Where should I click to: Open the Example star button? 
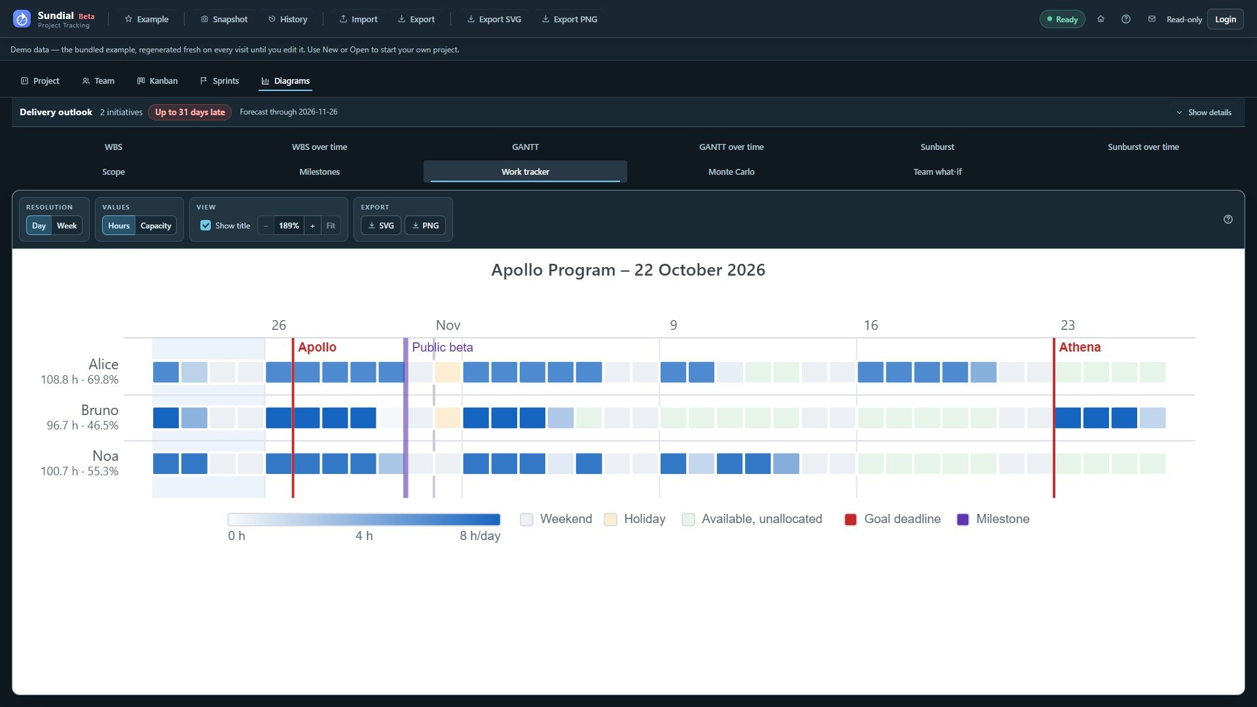click(147, 19)
